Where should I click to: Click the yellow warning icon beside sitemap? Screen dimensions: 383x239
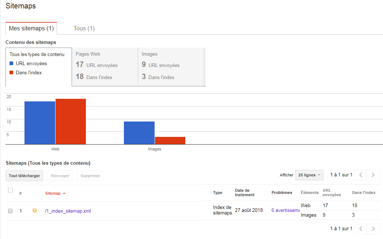click(x=35, y=210)
